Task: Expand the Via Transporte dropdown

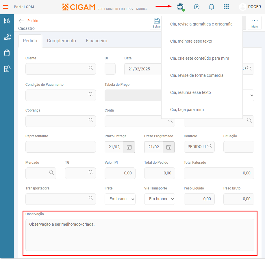Action: coord(159,199)
